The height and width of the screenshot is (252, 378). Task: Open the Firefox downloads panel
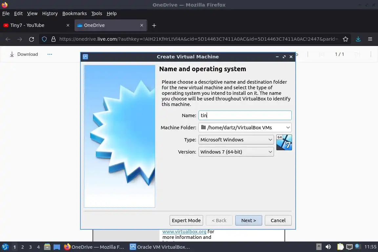pyautogui.click(x=358, y=39)
